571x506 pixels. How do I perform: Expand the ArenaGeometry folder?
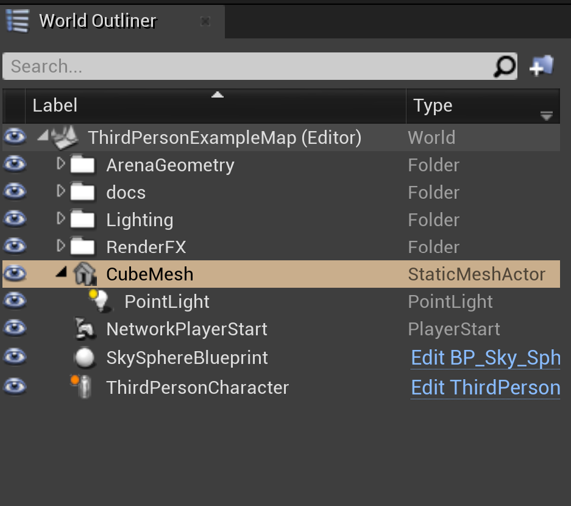(x=61, y=163)
